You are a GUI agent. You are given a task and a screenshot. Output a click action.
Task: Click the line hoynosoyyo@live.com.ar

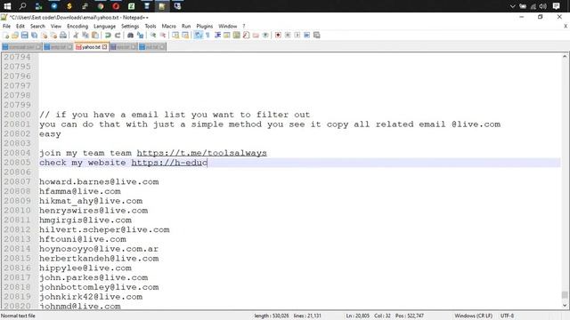[99, 249]
